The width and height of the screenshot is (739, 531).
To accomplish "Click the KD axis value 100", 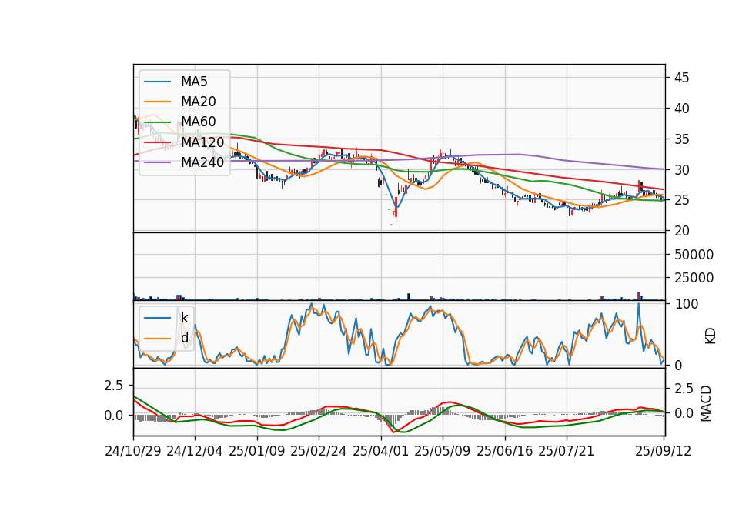I will click(x=687, y=305).
